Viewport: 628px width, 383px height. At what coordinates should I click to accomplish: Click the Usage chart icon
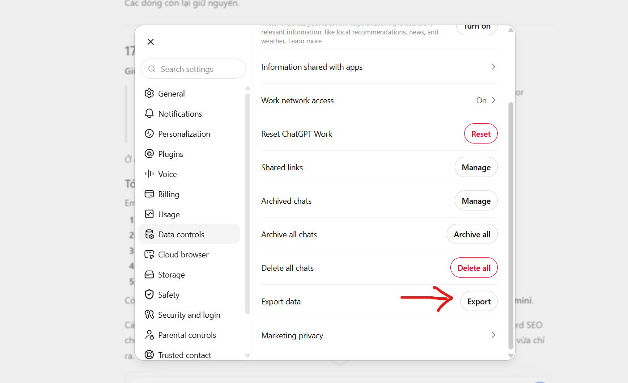click(x=149, y=214)
